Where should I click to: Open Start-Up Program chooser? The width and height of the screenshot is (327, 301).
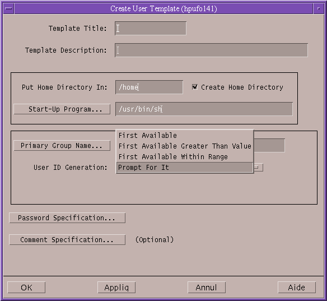62,109
